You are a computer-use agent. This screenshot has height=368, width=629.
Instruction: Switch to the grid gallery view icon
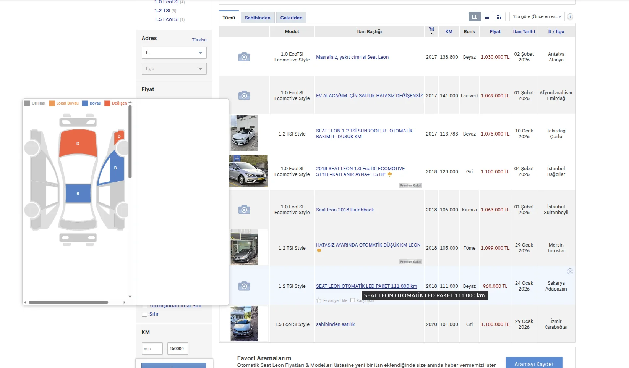coord(499,17)
